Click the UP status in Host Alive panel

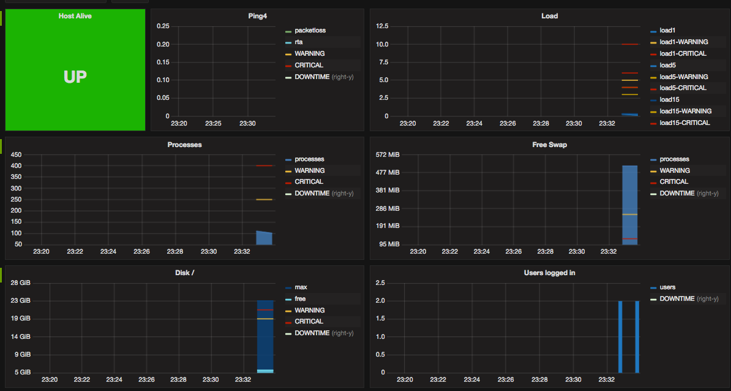click(x=75, y=77)
